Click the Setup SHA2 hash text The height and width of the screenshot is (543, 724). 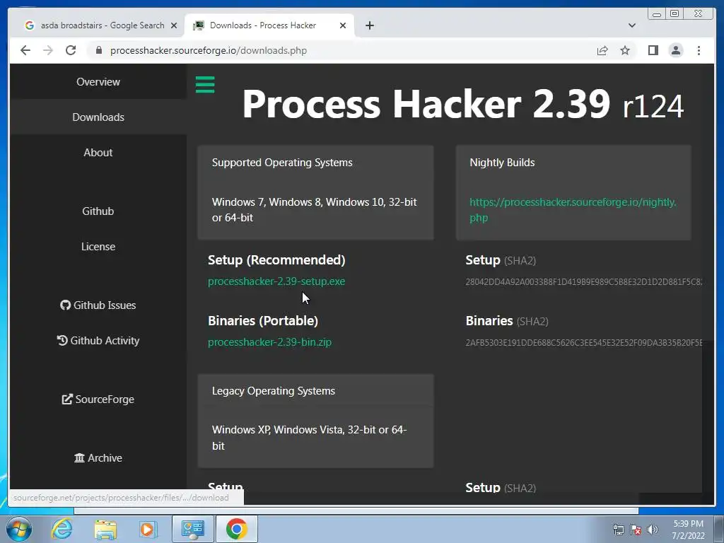coord(583,281)
